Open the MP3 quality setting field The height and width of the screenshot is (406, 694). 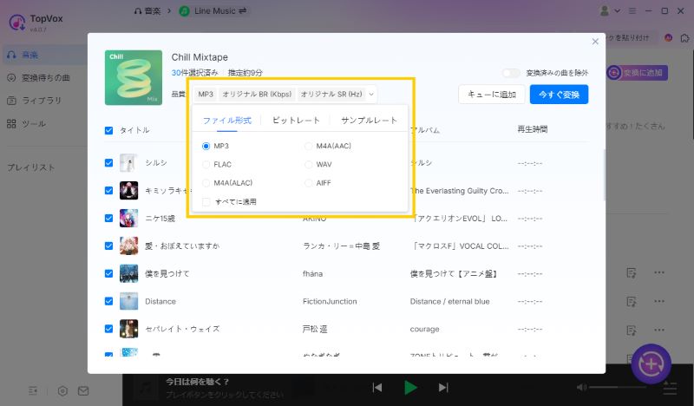point(206,95)
